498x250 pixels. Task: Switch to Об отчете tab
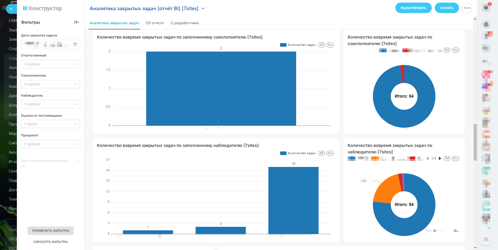click(x=155, y=23)
